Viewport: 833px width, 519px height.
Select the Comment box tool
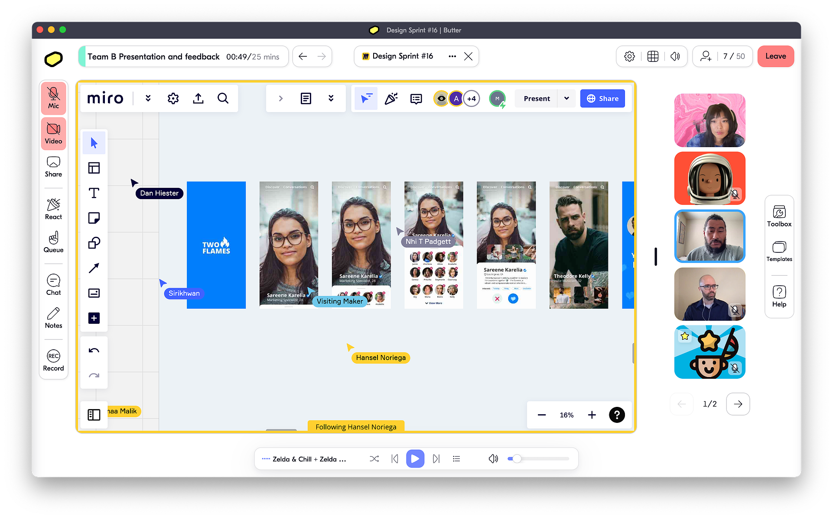[94, 293]
